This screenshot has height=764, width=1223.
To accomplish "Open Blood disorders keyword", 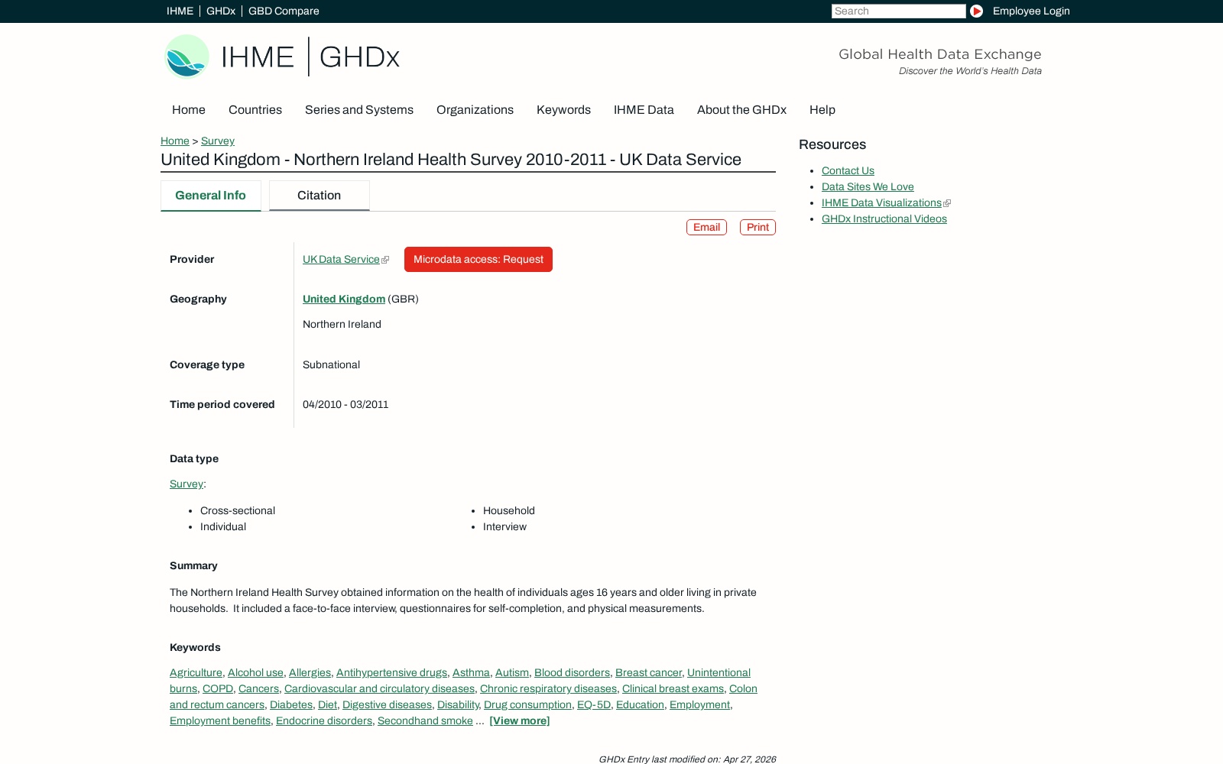I will coord(572,673).
